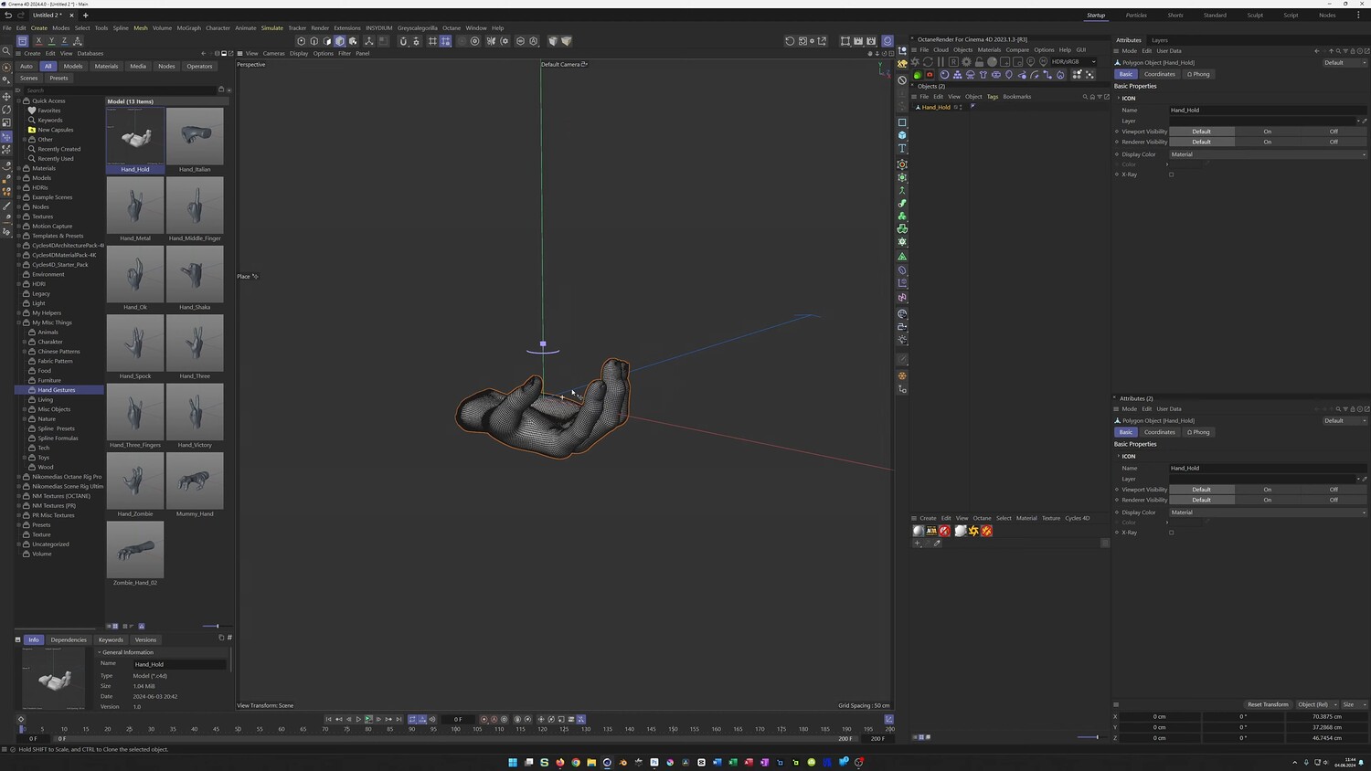Open File Explorer from the taskbar
The image size is (1371, 771).
(591, 762)
